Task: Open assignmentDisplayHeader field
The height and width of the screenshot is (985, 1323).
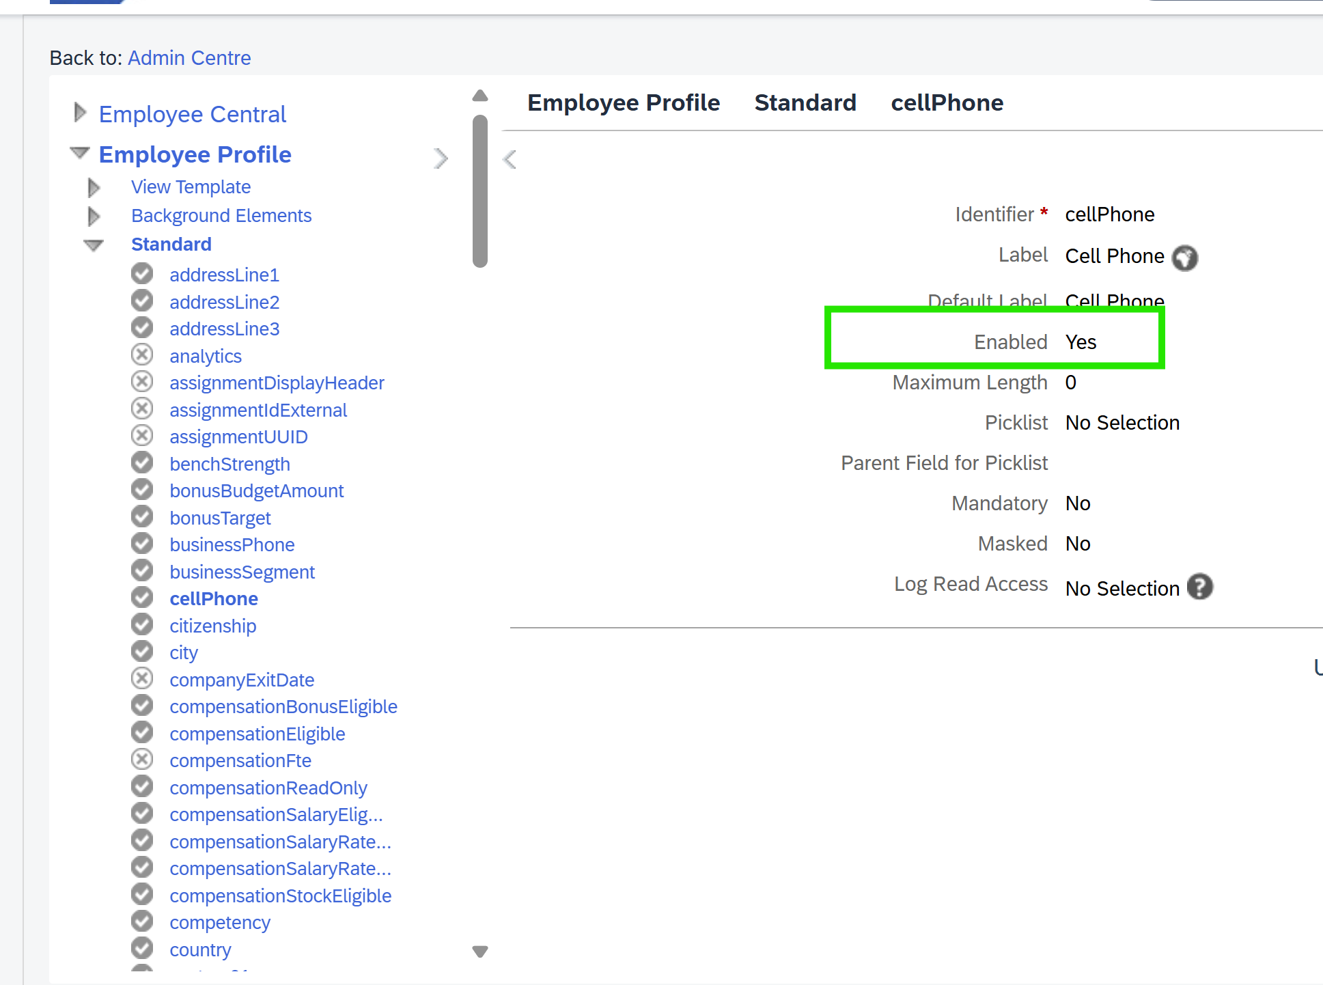Action: pos(277,383)
